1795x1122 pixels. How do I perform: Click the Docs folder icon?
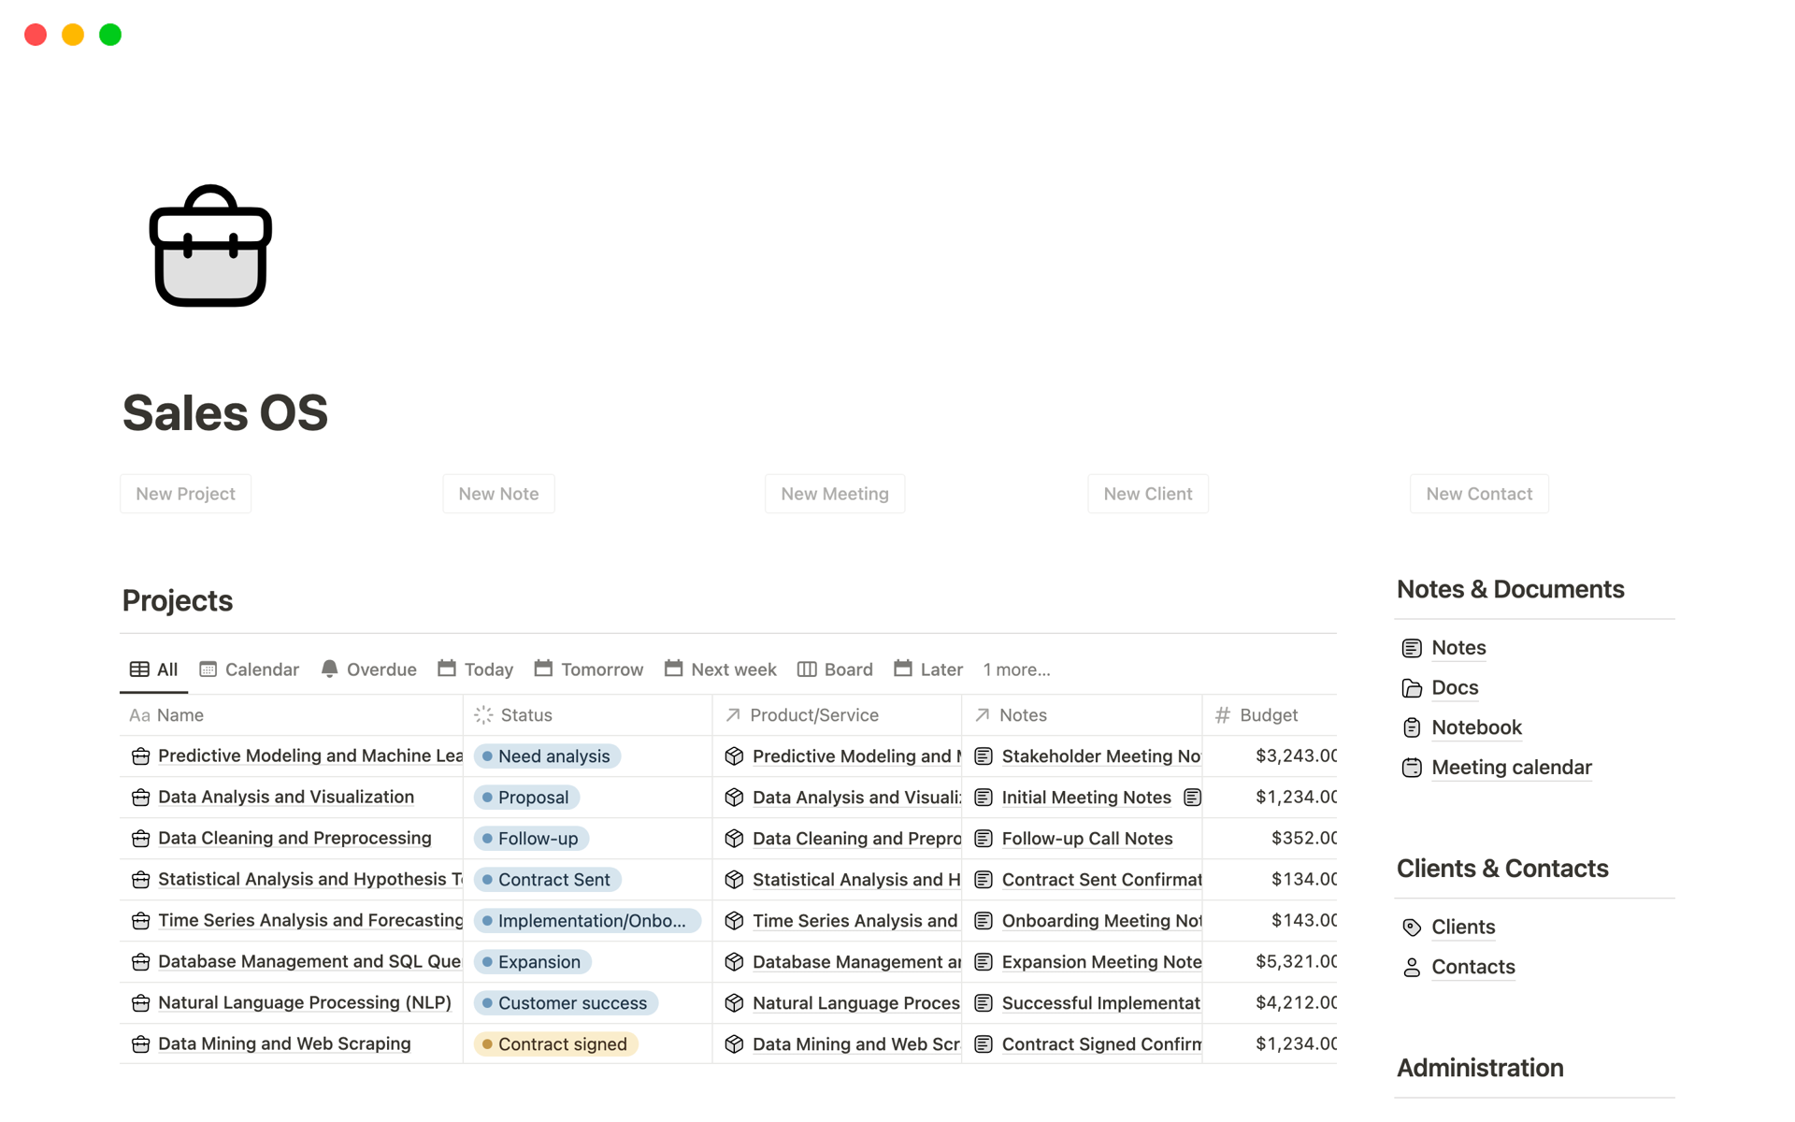(1412, 688)
